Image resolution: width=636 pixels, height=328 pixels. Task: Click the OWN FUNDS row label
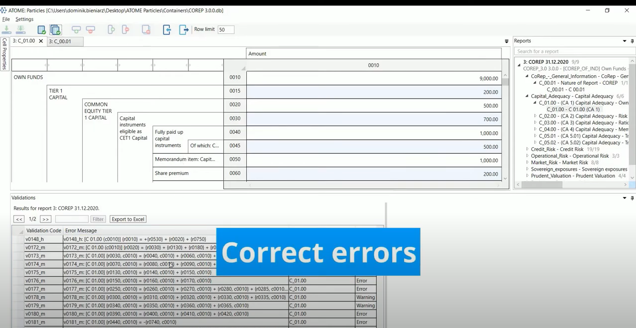click(x=28, y=78)
